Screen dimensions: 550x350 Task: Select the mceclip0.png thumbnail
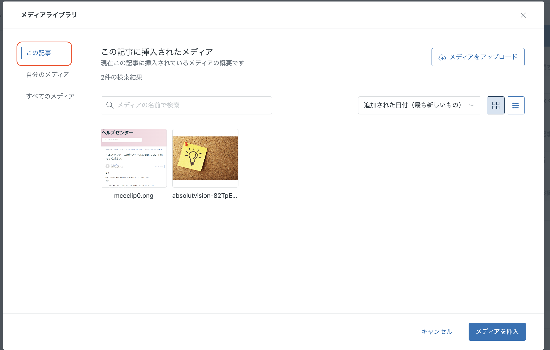coord(134,158)
